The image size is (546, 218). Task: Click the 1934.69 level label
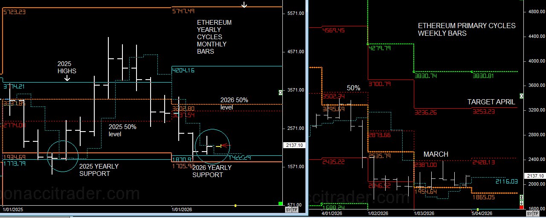point(15,157)
